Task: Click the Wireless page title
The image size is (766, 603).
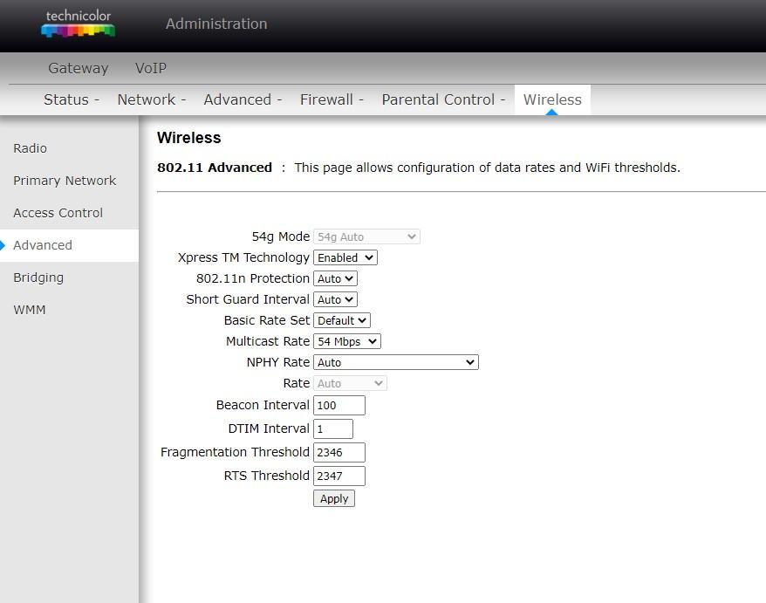Action: (189, 138)
